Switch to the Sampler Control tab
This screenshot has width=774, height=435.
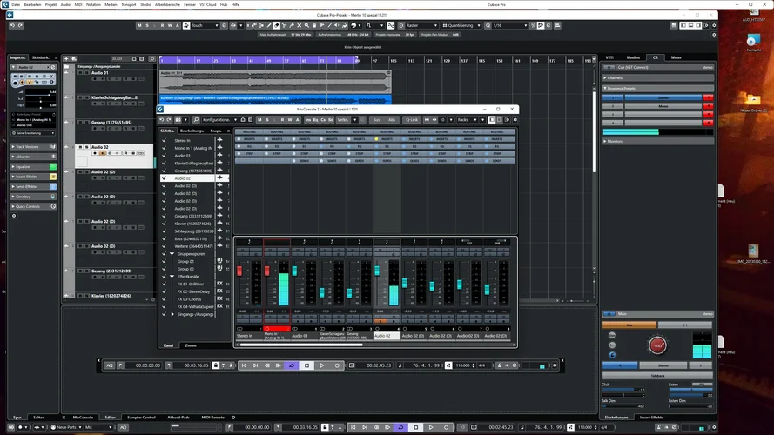(x=143, y=418)
